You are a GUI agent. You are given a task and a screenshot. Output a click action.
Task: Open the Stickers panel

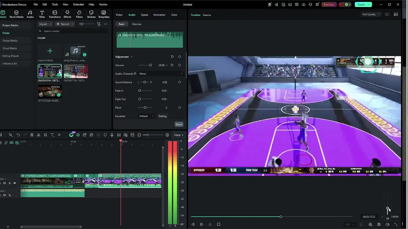tap(91, 14)
